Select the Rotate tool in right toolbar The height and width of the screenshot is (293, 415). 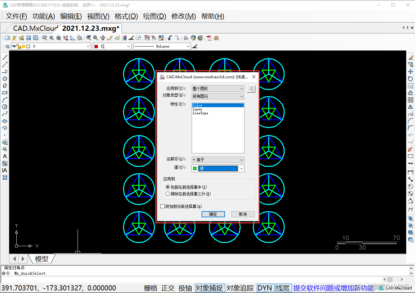(x=411, y=79)
